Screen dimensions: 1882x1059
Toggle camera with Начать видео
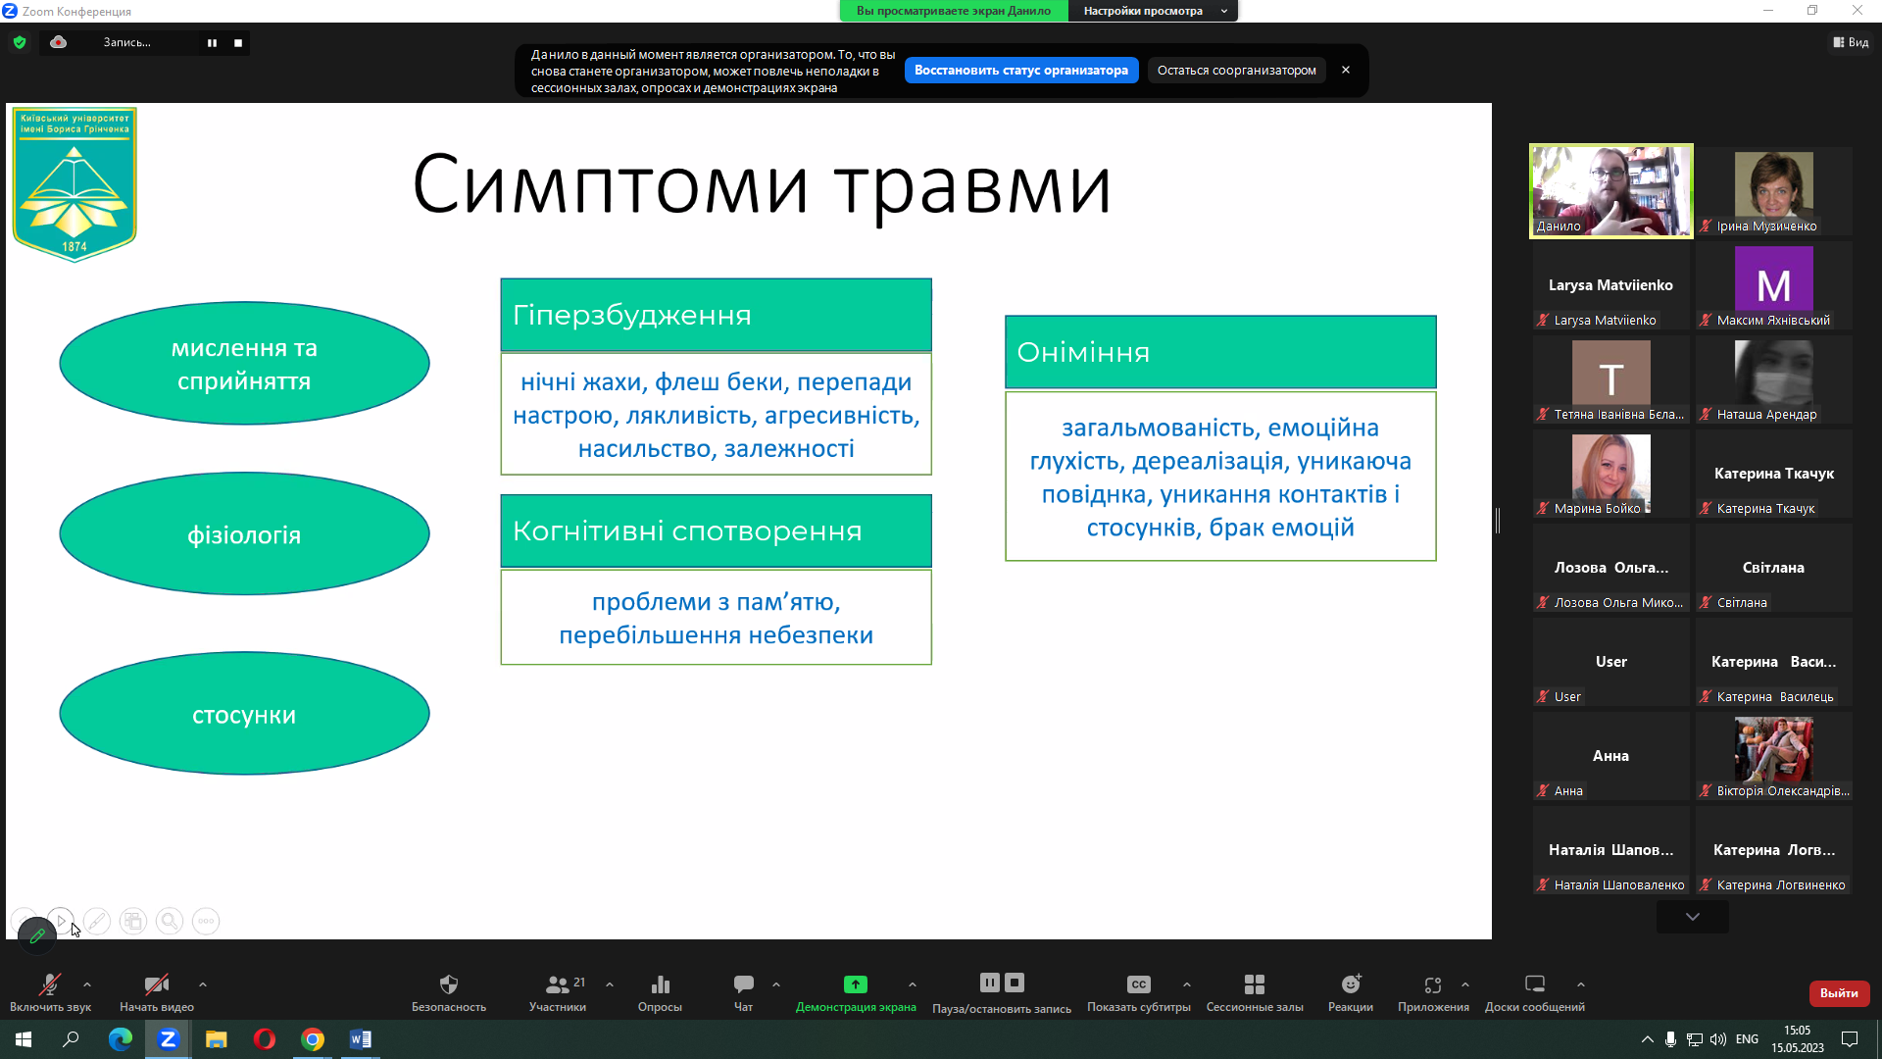(156, 984)
